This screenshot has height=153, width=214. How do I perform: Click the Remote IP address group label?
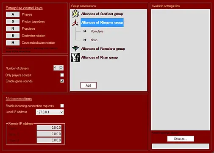click(21, 124)
